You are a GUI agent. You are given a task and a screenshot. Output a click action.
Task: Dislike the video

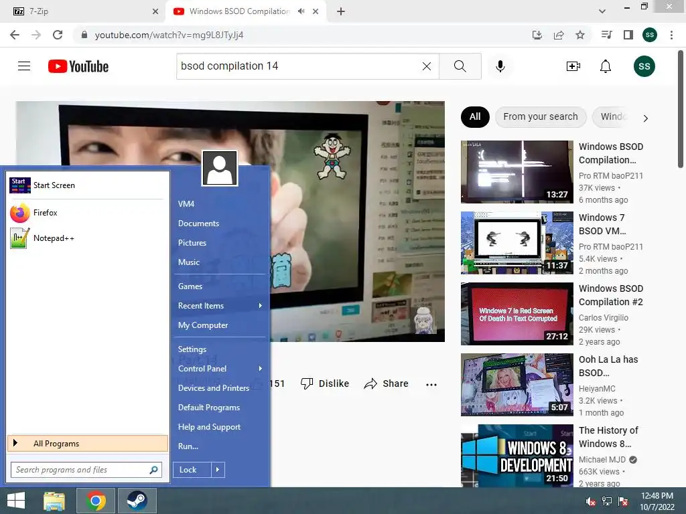(x=325, y=383)
